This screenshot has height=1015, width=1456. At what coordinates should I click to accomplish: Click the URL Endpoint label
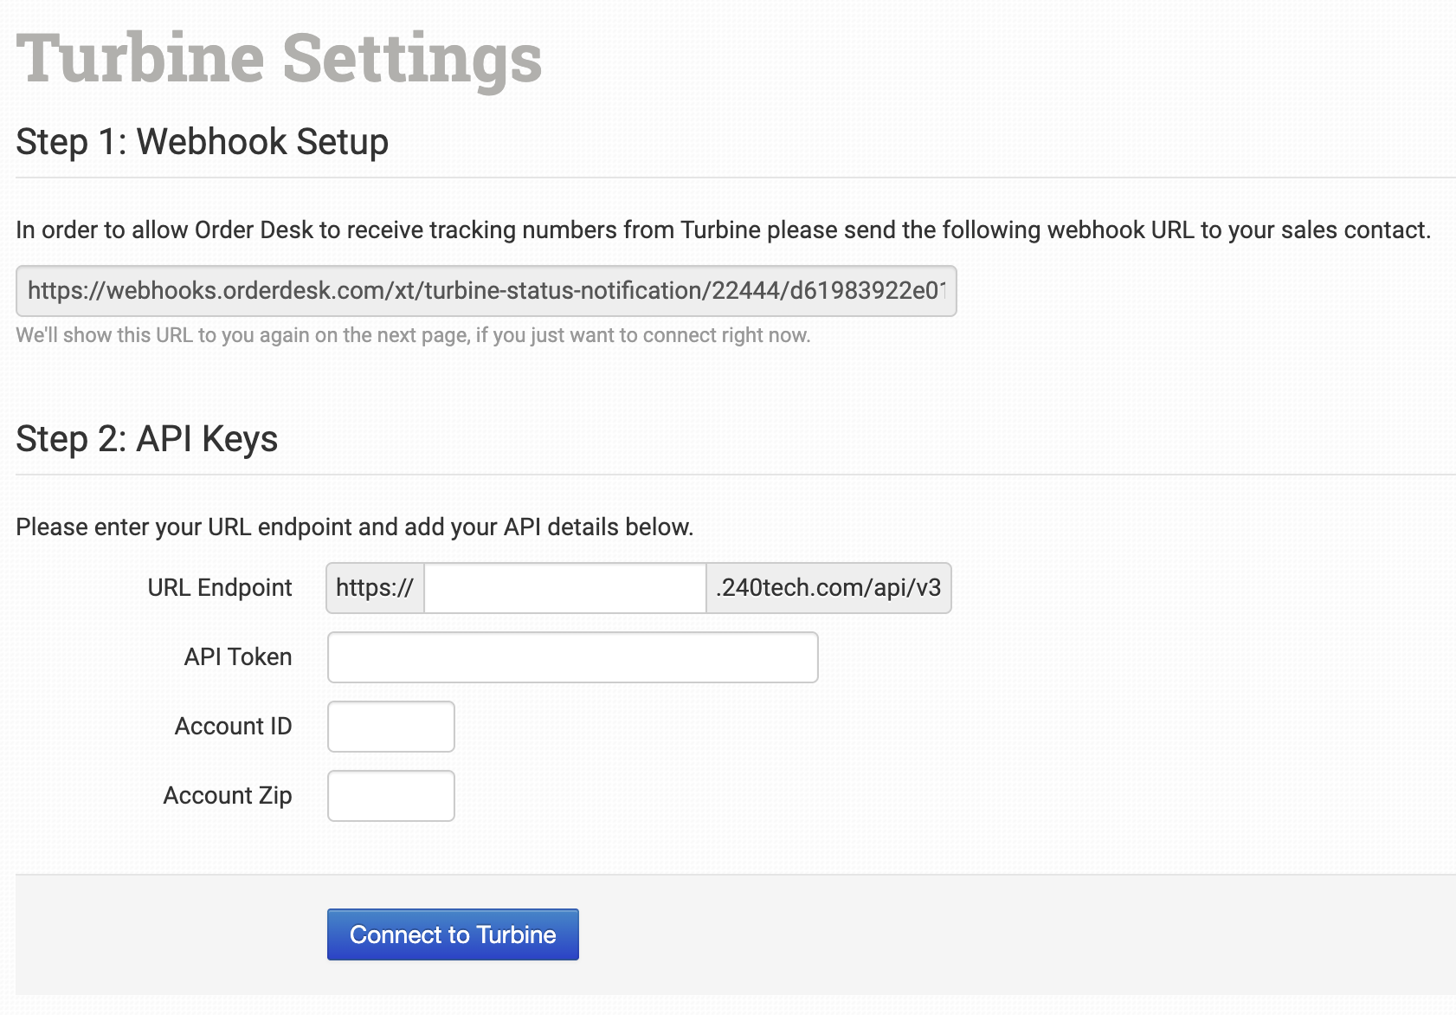click(x=220, y=588)
